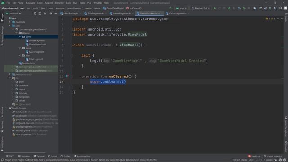Open the Terminal tool window

tap(39, 156)
